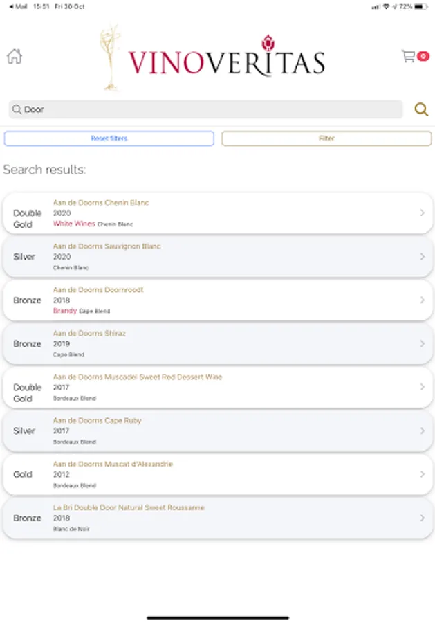435x623 pixels.
Task: Focus the search field containing Door
Action: tap(205, 109)
